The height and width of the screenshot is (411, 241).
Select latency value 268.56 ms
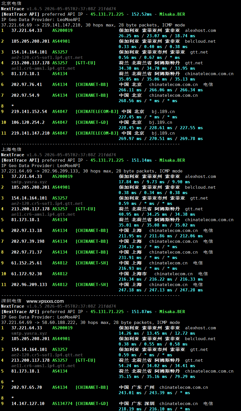pyautogui.click(x=130, y=101)
